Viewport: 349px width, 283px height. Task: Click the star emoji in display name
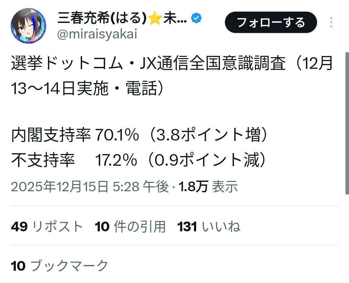point(155,19)
